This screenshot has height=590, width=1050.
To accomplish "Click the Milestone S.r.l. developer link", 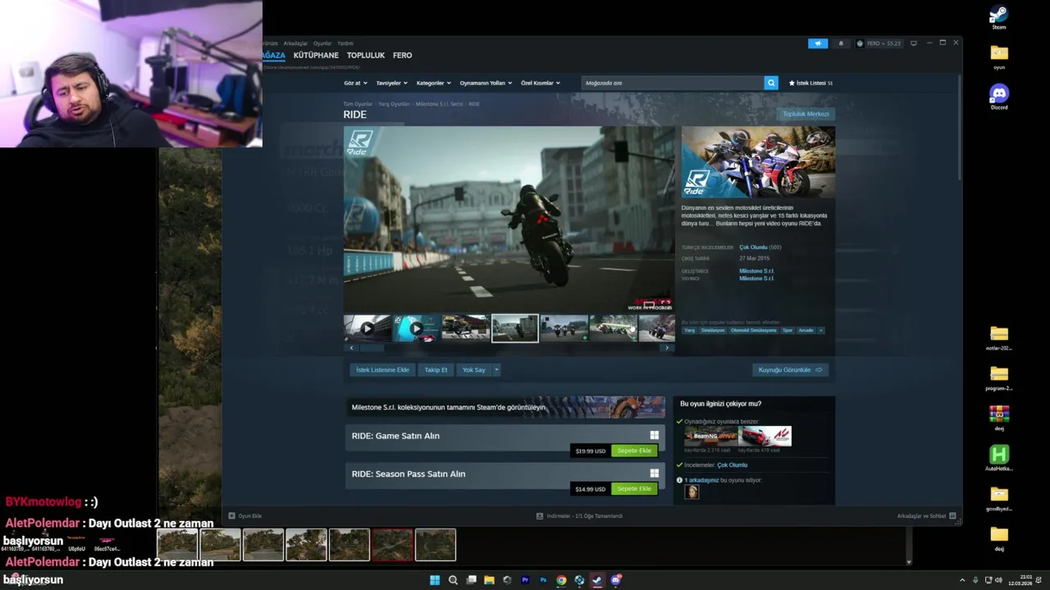I will pos(756,271).
